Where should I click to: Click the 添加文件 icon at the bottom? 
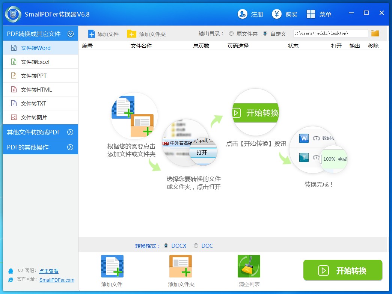pos(112,265)
